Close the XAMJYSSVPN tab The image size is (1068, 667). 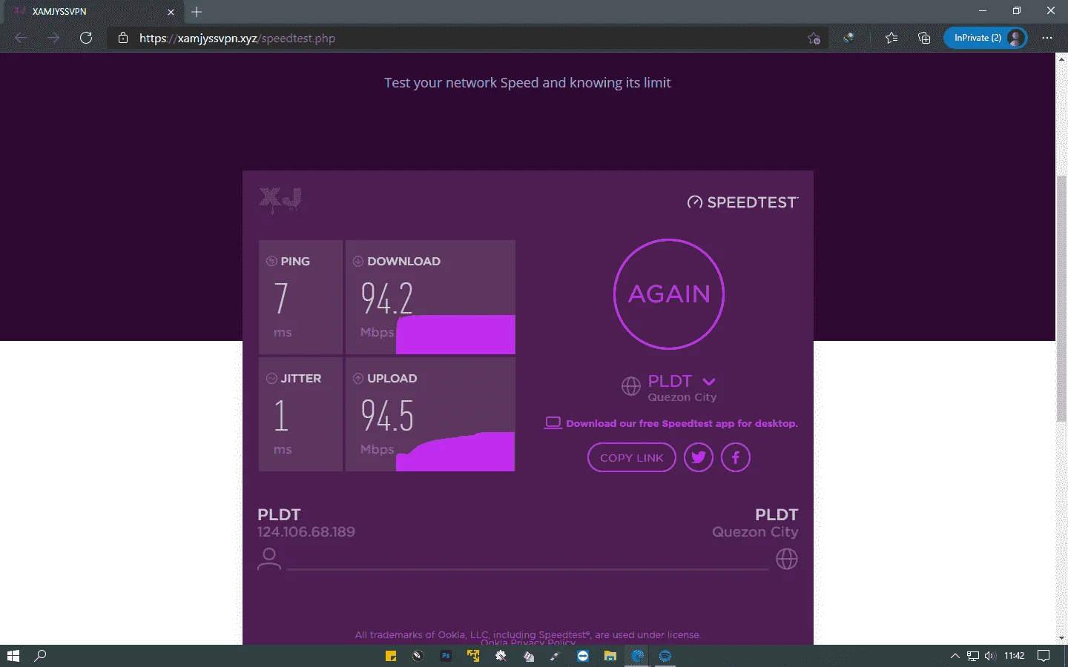pyautogui.click(x=171, y=12)
